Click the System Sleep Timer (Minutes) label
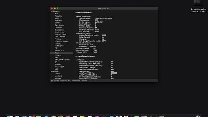Viewport: 208px width, 117px height. (91, 62)
